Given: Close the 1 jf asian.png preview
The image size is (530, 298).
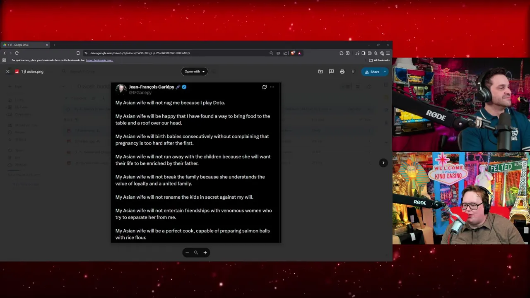Looking at the screenshot, I should click(7, 72).
